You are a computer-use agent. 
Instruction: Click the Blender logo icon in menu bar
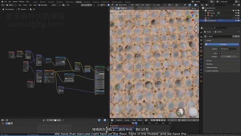(x=2, y=2)
